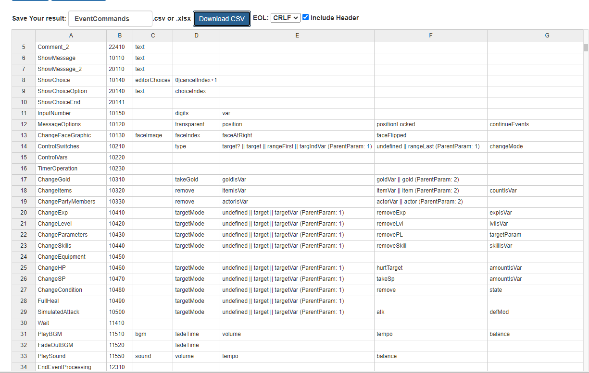589x373 pixels.
Task: Click the PlayBGM cell
Action: point(71,334)
